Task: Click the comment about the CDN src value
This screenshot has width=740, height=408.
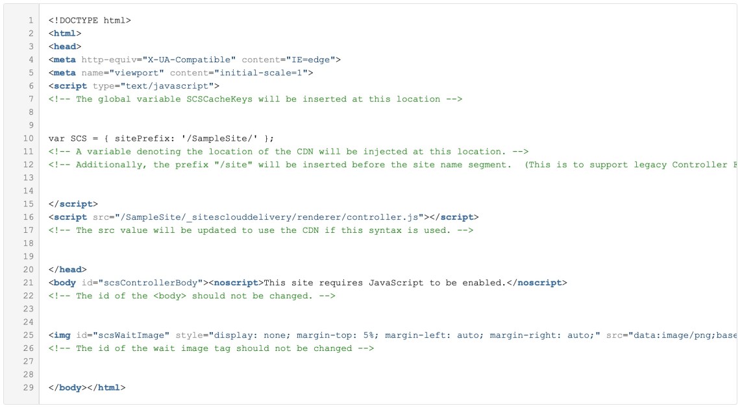Action: point(260,230)
